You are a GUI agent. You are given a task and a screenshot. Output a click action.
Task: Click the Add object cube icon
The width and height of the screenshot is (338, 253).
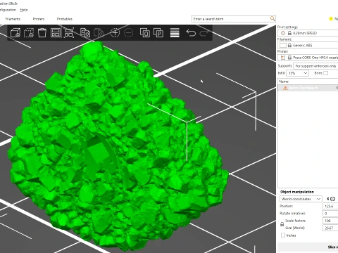pos(15,33)
